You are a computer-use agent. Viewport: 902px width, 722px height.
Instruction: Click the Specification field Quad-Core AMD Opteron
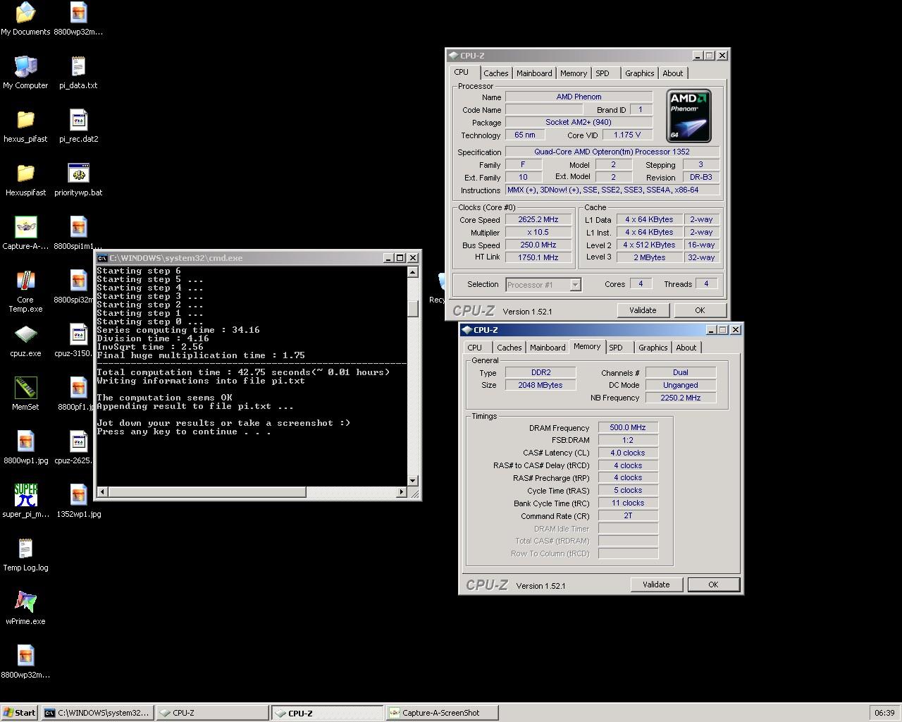(612, 152)
